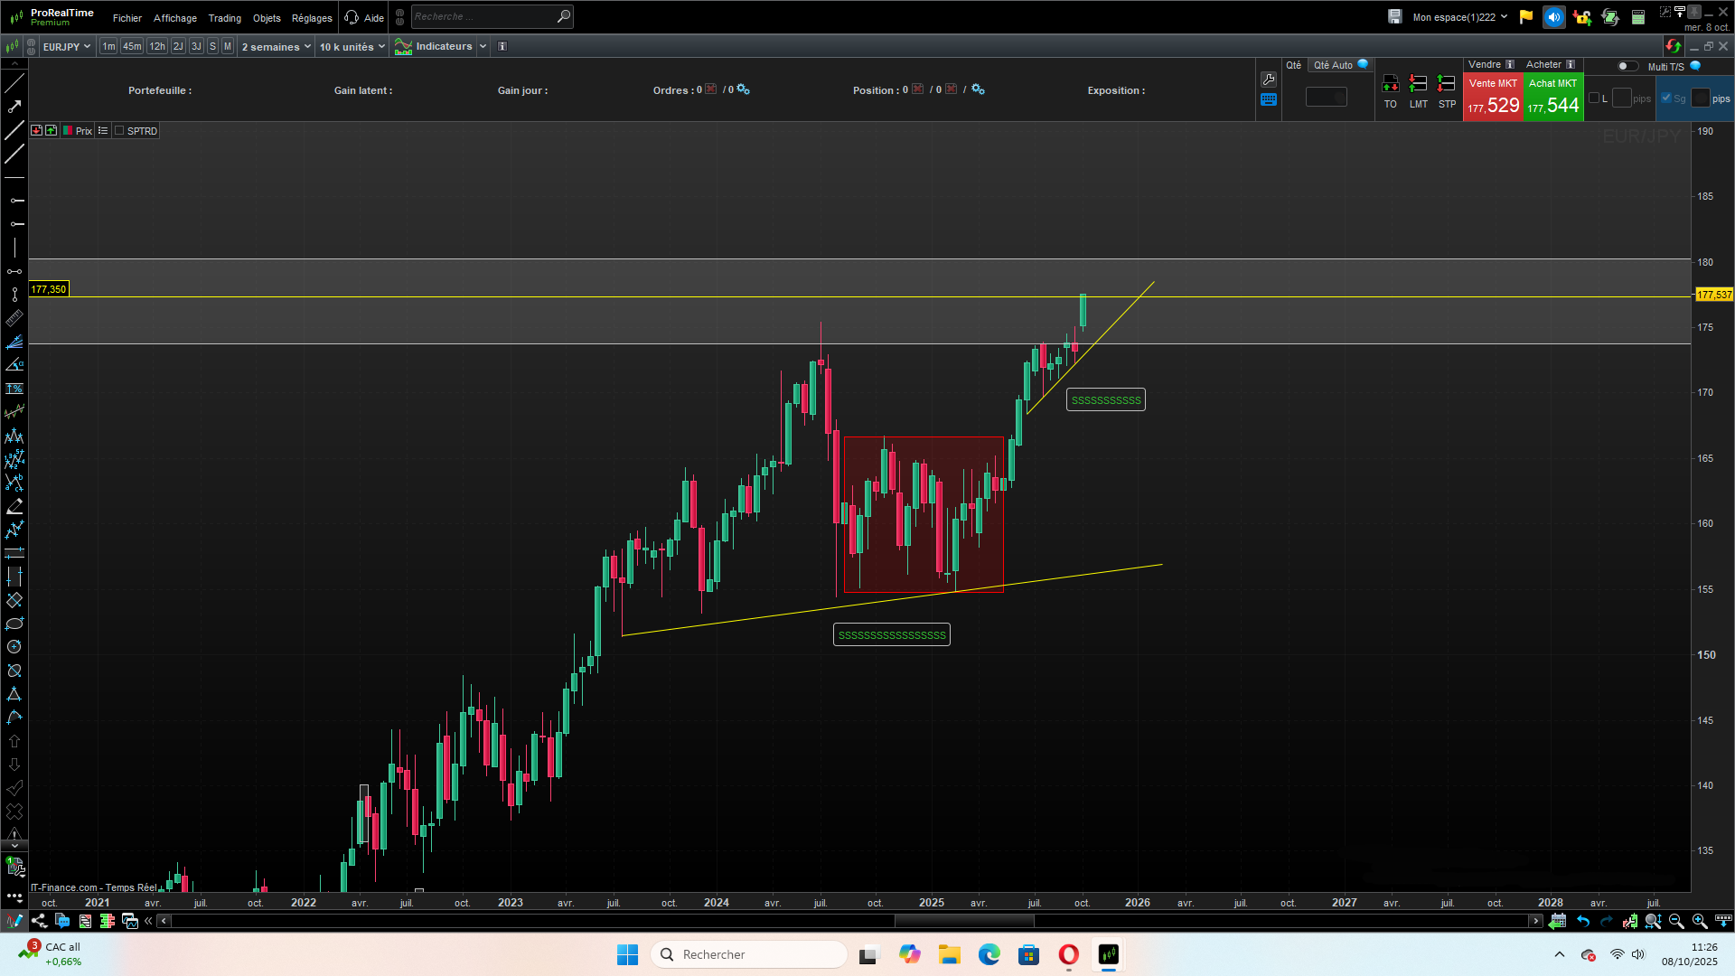Enable the SPTRD checkbox

pyautogui.click(x=119, y=131)
